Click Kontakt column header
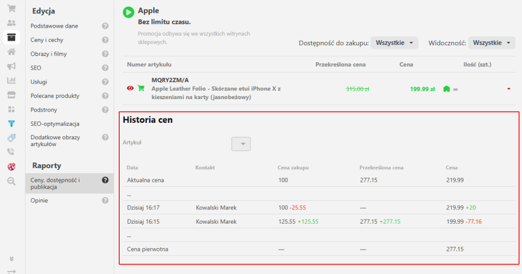Viewport: 522px width, 274px height. coord(205,168)
